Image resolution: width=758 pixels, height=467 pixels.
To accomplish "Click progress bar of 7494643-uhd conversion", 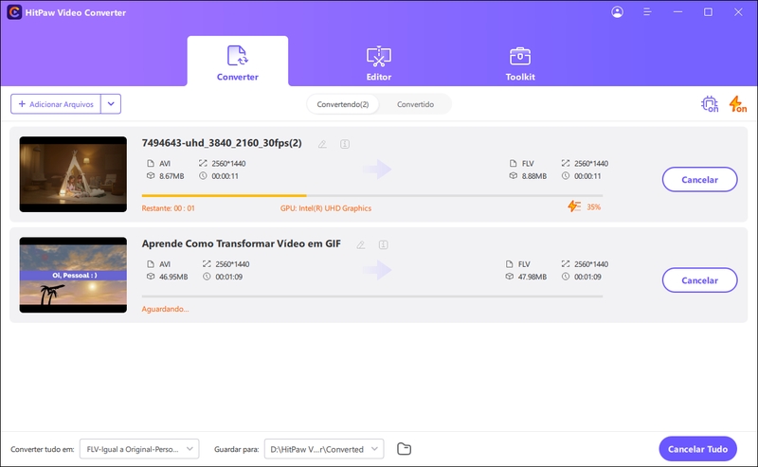I will pos(371,195).
